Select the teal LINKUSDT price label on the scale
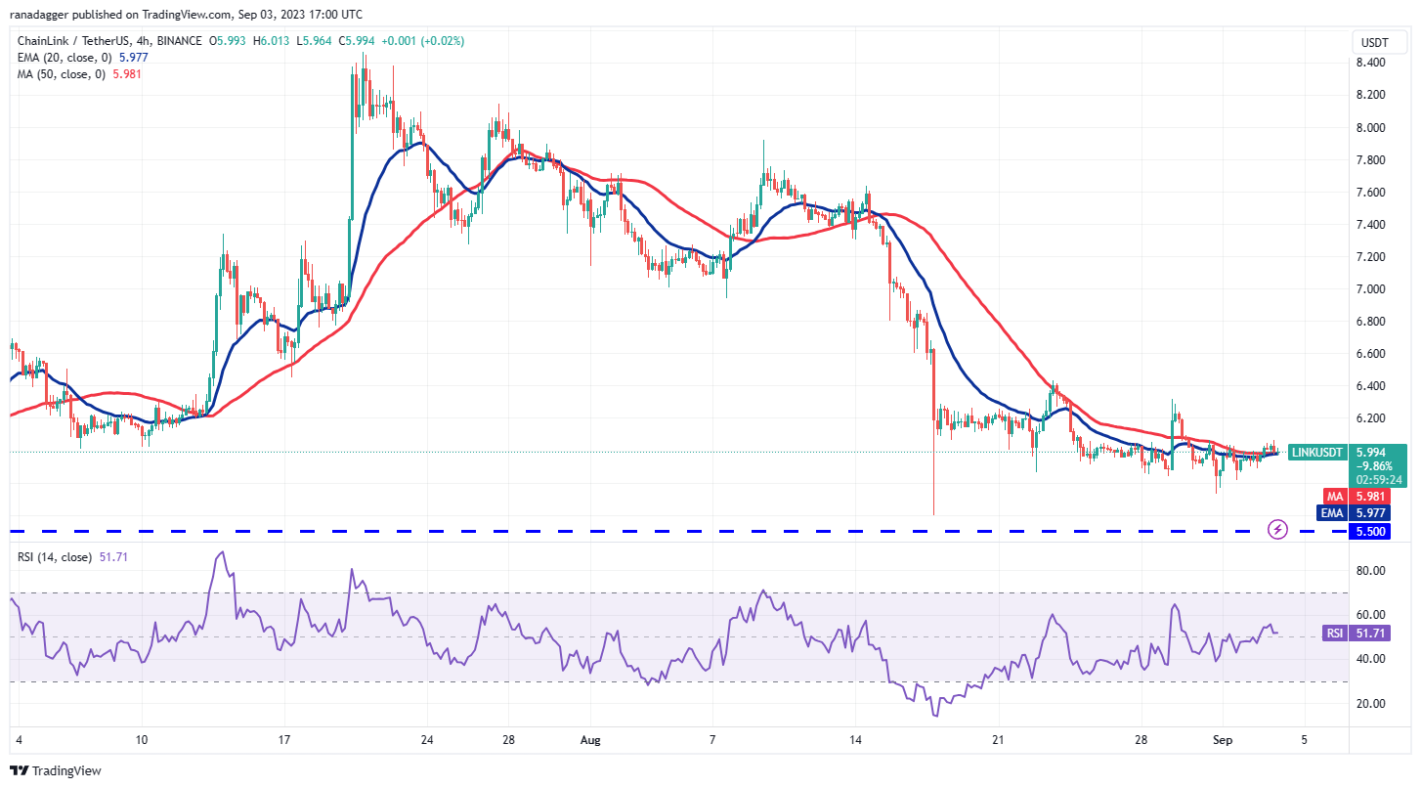Screen dimensions: 1421x788 (x=1316, y=453)
